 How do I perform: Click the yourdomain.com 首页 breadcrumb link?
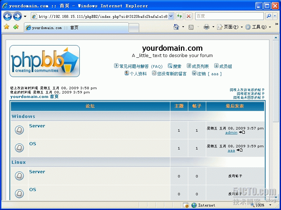pyautogui.click(x=34, y=97)
